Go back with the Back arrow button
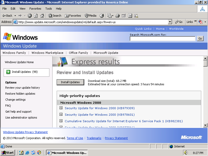Screen dimensions: 208x156 coord(7,16)
